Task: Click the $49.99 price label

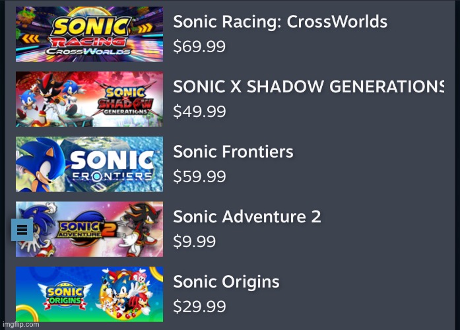Action: point(199,112)
